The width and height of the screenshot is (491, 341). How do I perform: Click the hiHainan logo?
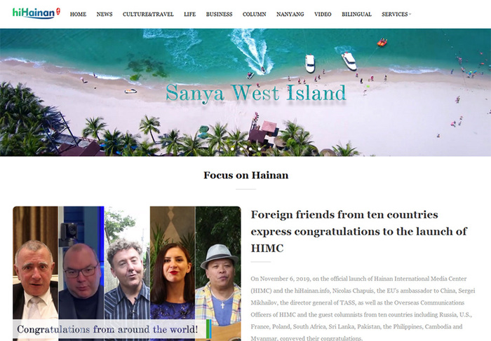coord(36,13)
